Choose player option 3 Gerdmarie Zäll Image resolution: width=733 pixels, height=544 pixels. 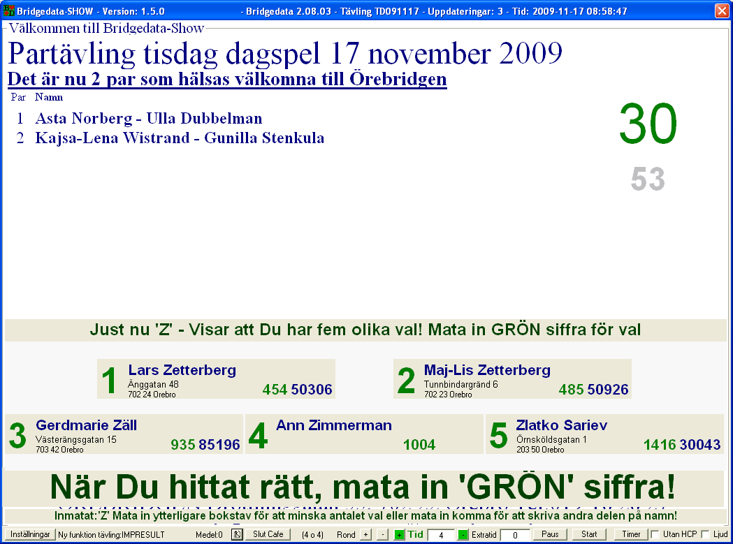[124, 434]
